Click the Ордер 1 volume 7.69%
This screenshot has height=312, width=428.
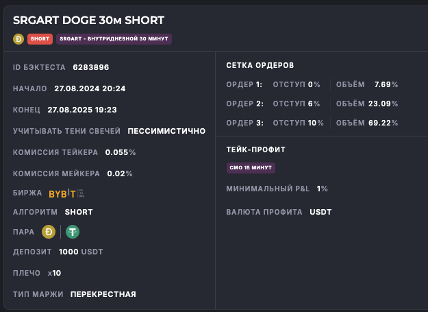click(x=386, y=84)
